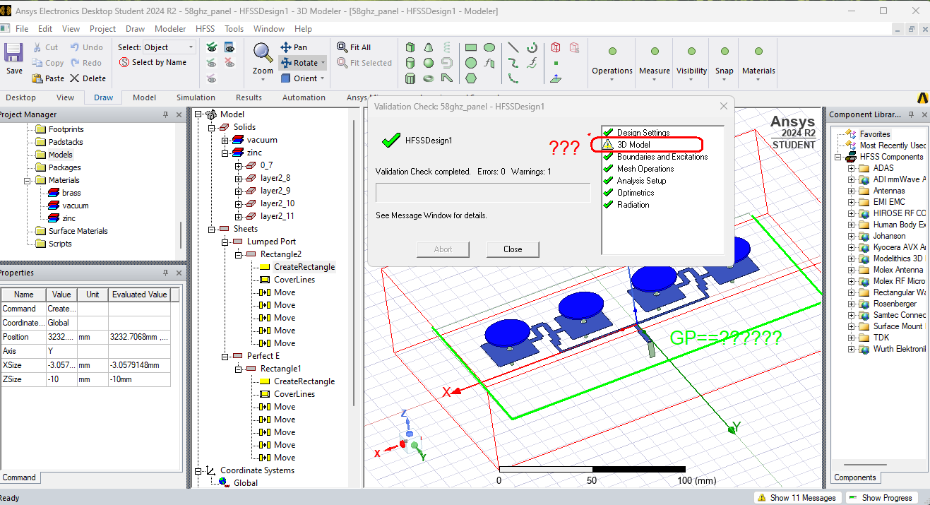Close the Validation Check dialog via Close button
This screenshot has width=930, height=505.
click(x=513, y=249)
